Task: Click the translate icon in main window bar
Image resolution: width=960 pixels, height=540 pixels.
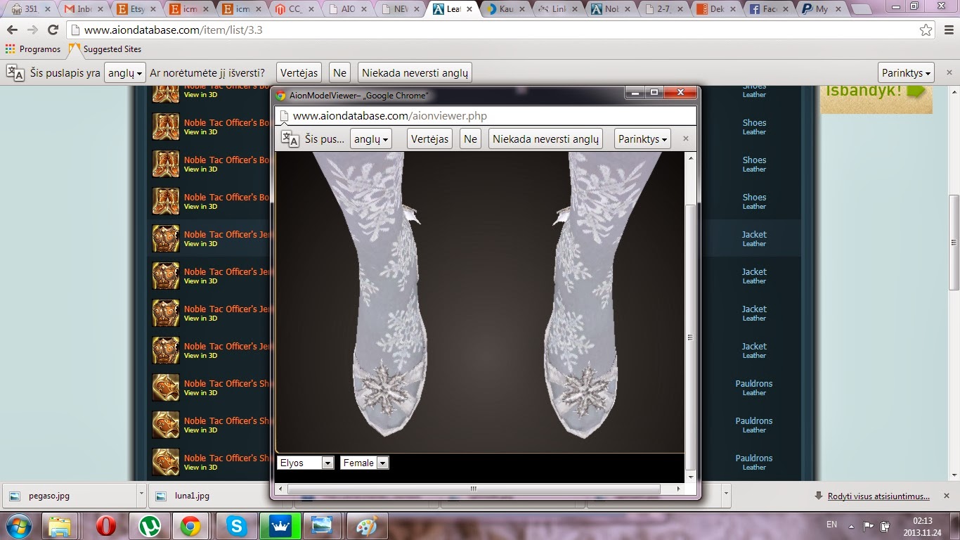Action: point(15,72)
